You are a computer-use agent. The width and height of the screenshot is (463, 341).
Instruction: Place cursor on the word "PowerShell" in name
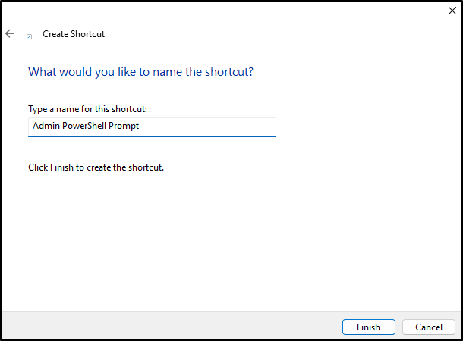click(x=84, y=126)
